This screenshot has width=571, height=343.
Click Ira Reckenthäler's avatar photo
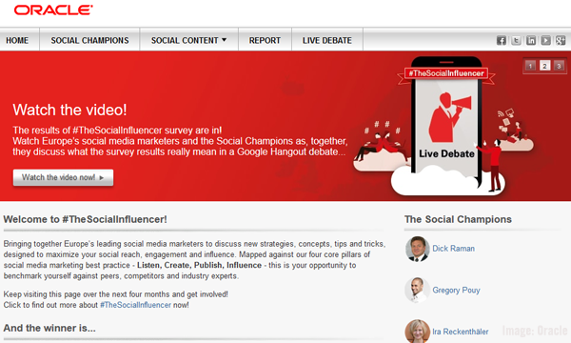tap(417, 331)
